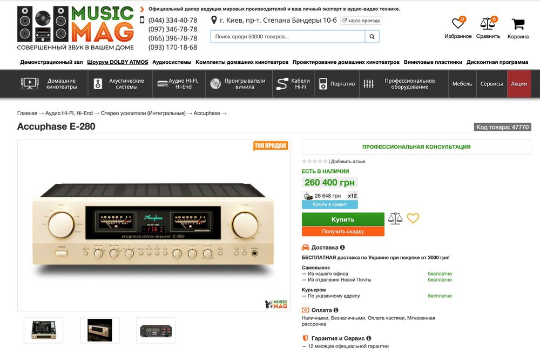
Task: Open the Акции menu item
Action: click(x=519, y=84)
